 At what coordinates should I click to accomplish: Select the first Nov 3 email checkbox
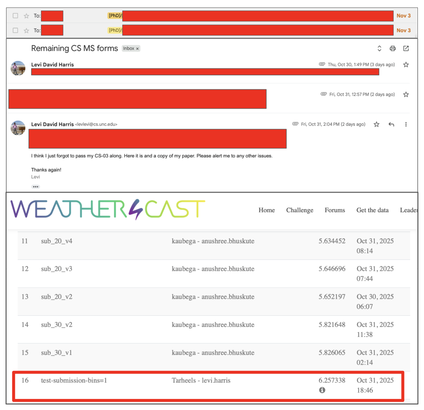15,16
